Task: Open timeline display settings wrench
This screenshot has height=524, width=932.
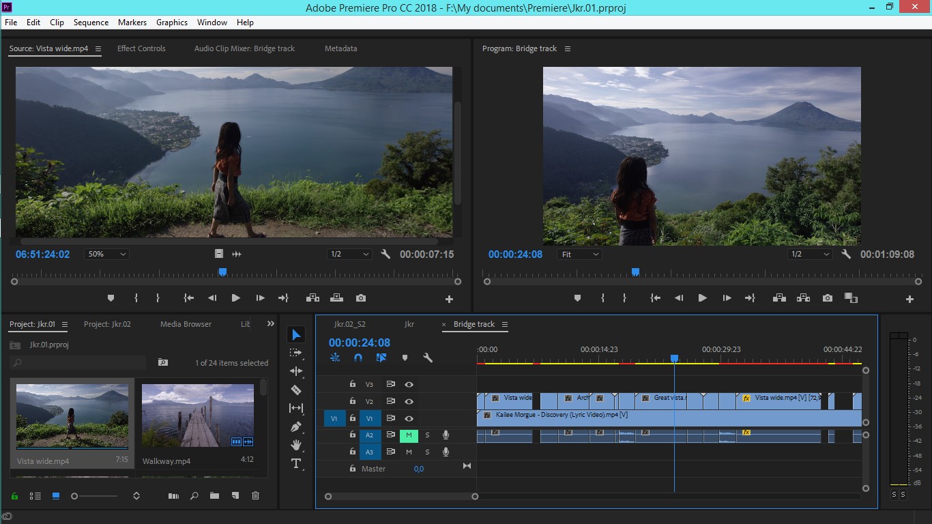Action: (428, 358)
